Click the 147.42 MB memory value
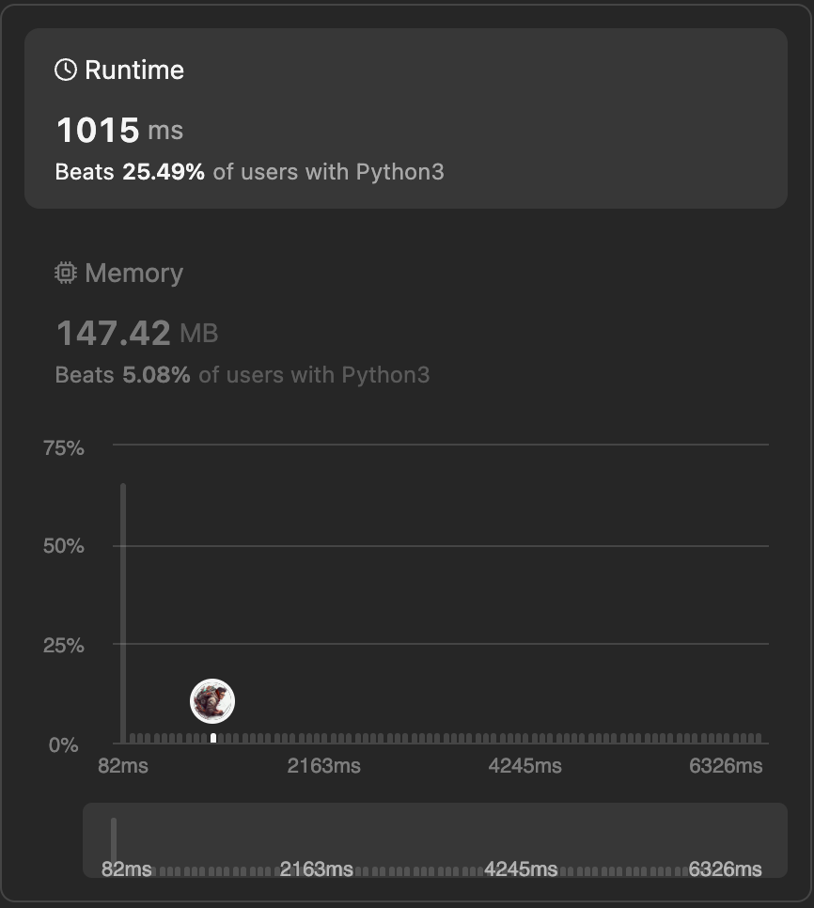This screenshot has height=908, width=814. click(137, 333)
